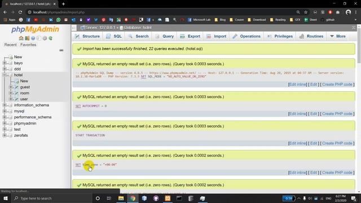This screenshot has width=361, height=203.
Task: Show hidden system tray icons
Action: (x=298, y=198)
